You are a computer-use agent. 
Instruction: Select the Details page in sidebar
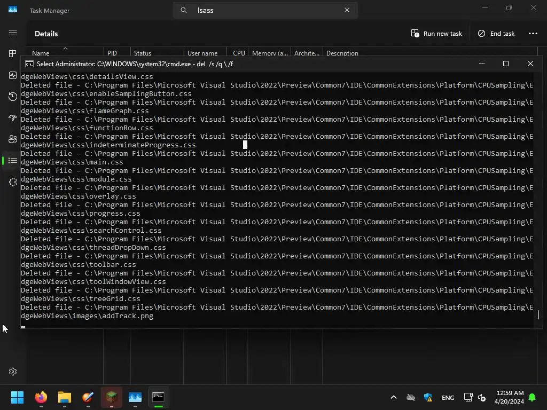[x=13, y=160]
